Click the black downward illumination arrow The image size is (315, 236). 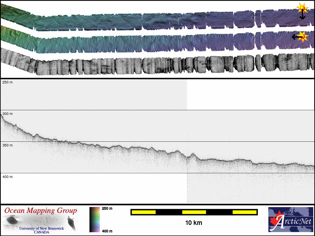click(302, 16)
